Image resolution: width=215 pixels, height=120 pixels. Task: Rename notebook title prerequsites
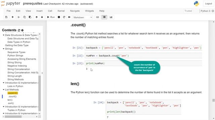tap(33, 4)
